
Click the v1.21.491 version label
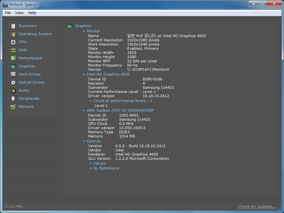click(14, 206)
